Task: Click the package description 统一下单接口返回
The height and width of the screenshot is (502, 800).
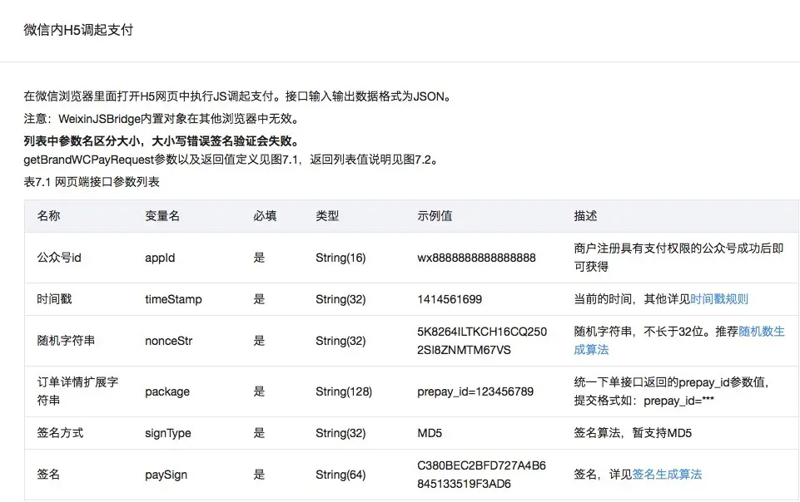Action: click(672, 391)
